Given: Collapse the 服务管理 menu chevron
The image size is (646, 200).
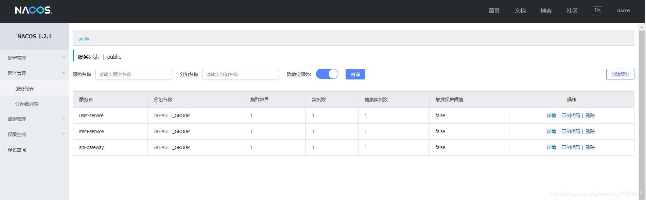Looking at the screenshot, I should point(64,73).
